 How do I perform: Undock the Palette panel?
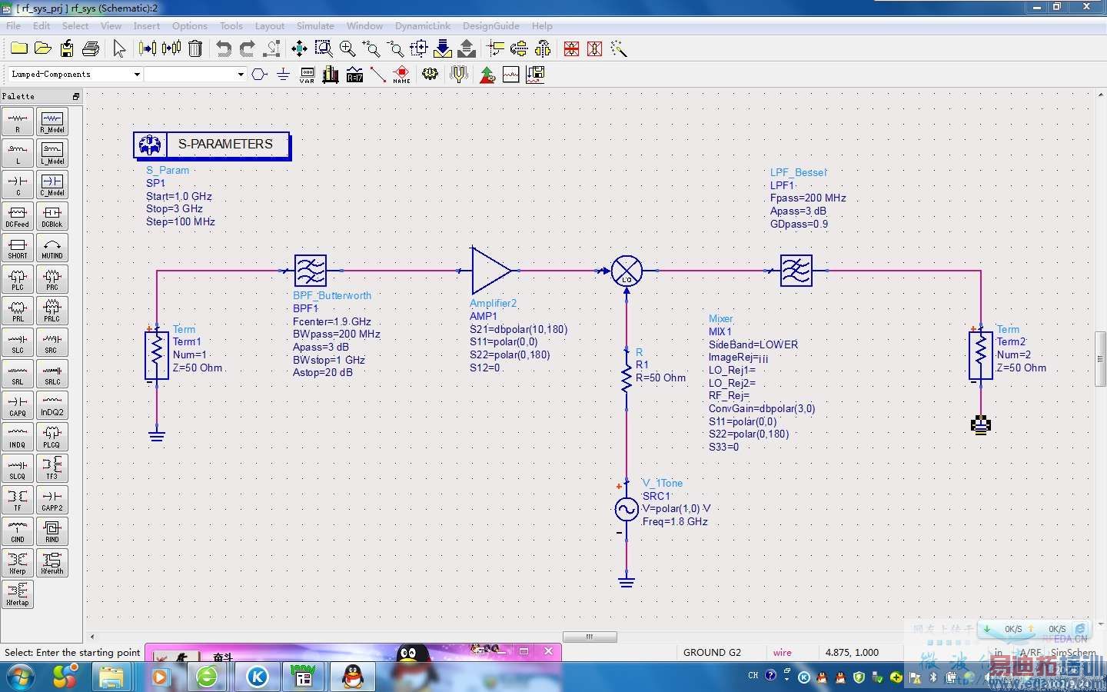tap(76, 96)
